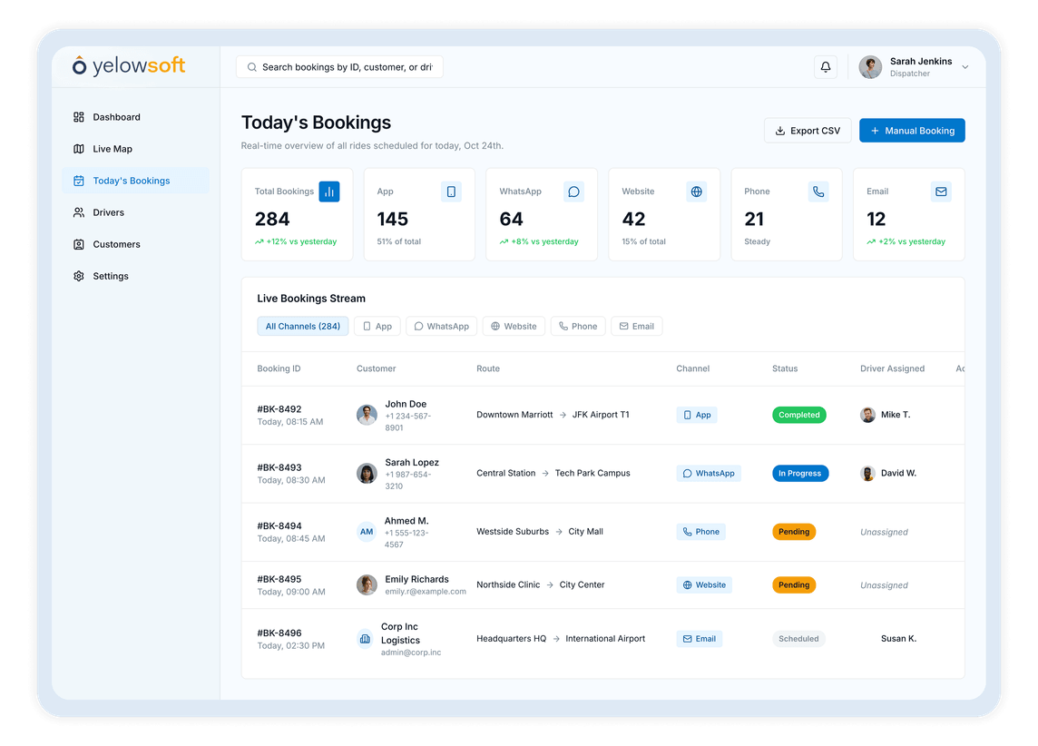Create a new Manual Booking

click(x=912, y=131)
